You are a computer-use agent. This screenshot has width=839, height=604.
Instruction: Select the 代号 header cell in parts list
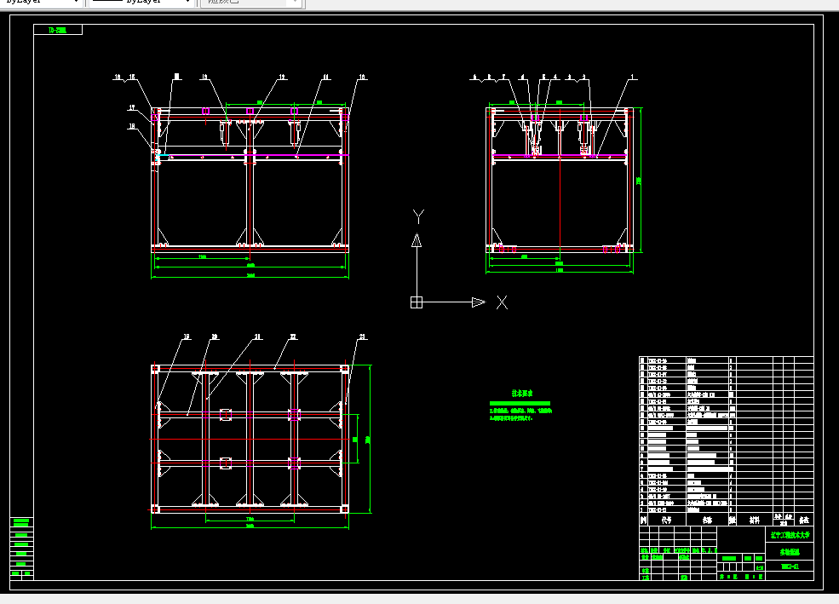coord(666,520)
